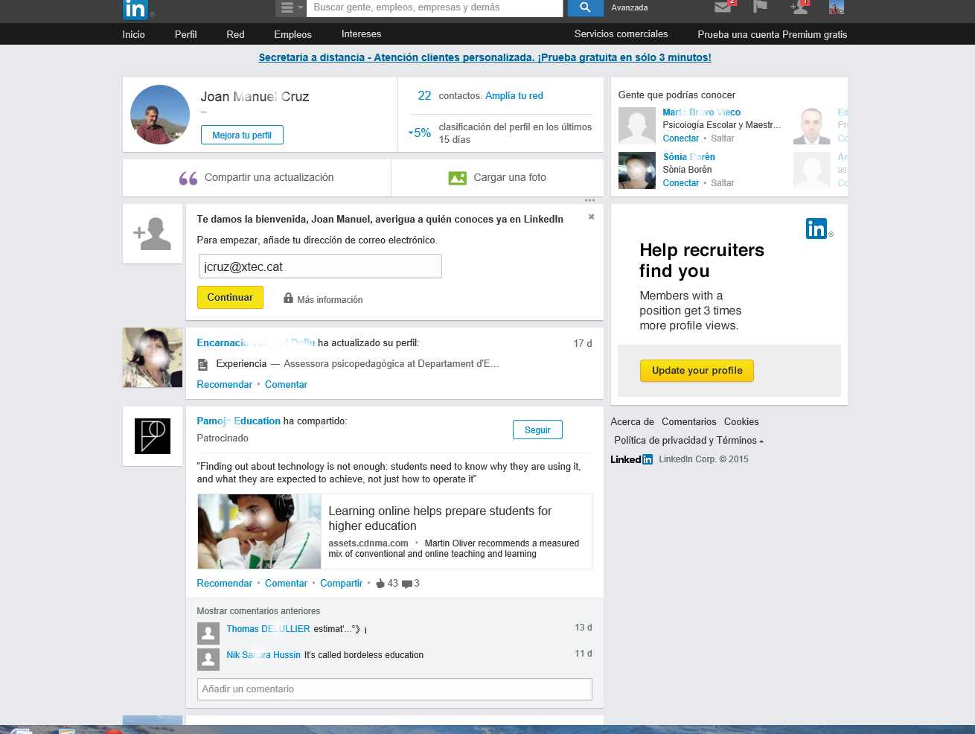Click the three-dots options above welcome card
This screenshot has height=734, width=975.
pos(589,200)
